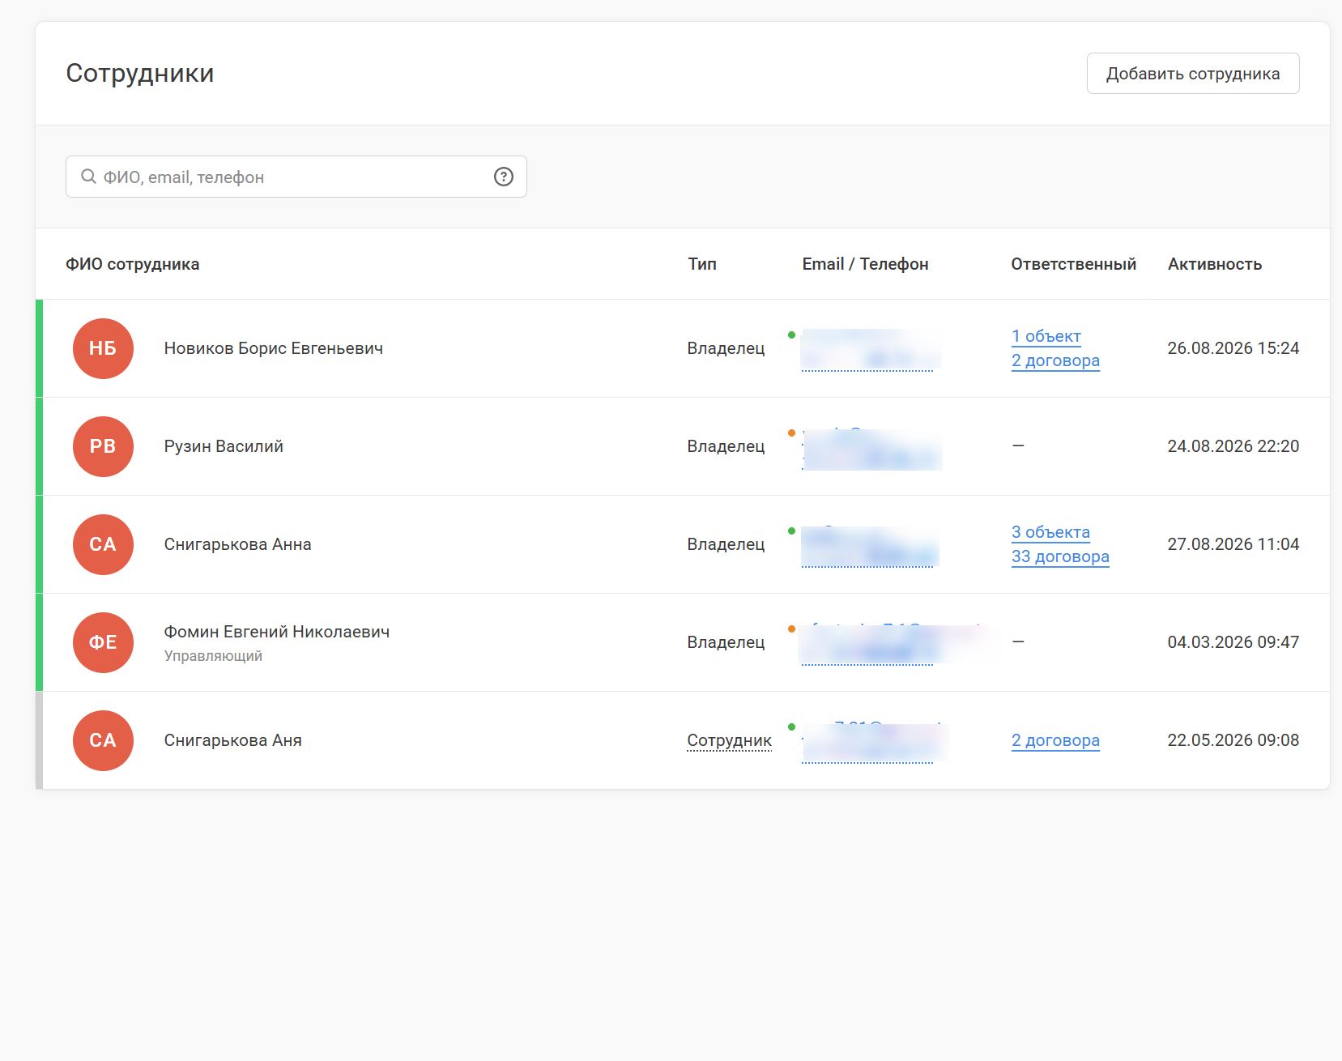Image resolution: width=1342 pixels, height=1061 pixels.
Task: Click the "Управляющий" subtitle under Фомин
Action: tap(213, 656)
